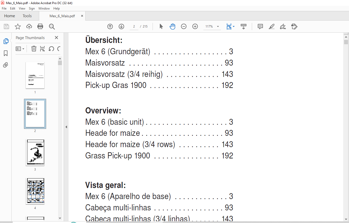Open the Attachments paperclip panel
The image size is (349, 223).
6,65
